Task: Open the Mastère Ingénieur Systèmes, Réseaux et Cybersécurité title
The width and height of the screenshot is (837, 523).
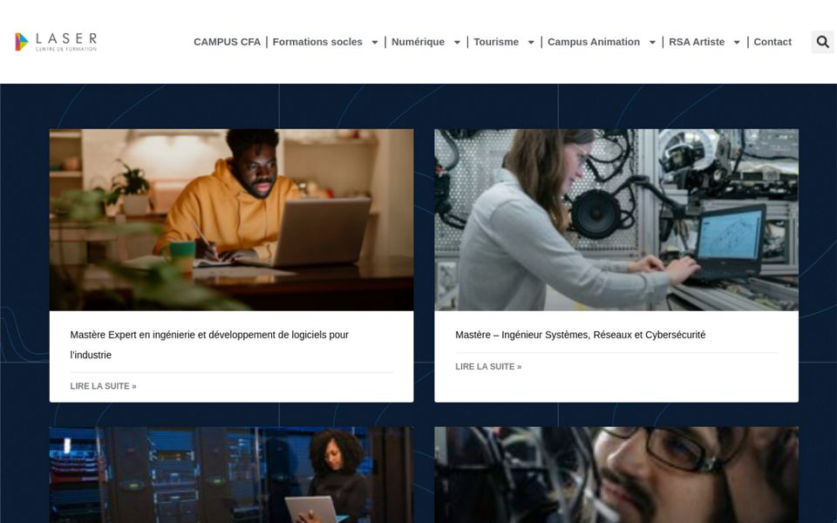Action: (x=581, y=335)
